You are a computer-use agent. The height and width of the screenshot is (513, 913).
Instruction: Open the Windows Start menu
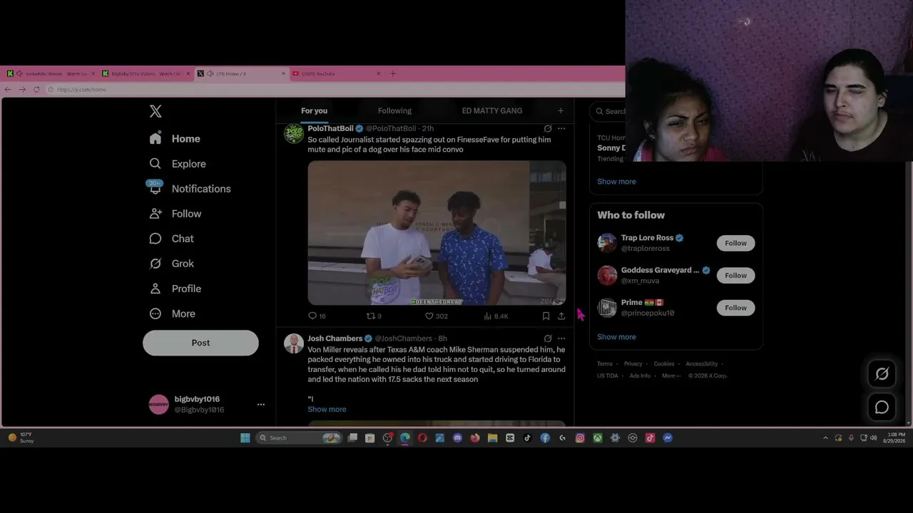245,438
